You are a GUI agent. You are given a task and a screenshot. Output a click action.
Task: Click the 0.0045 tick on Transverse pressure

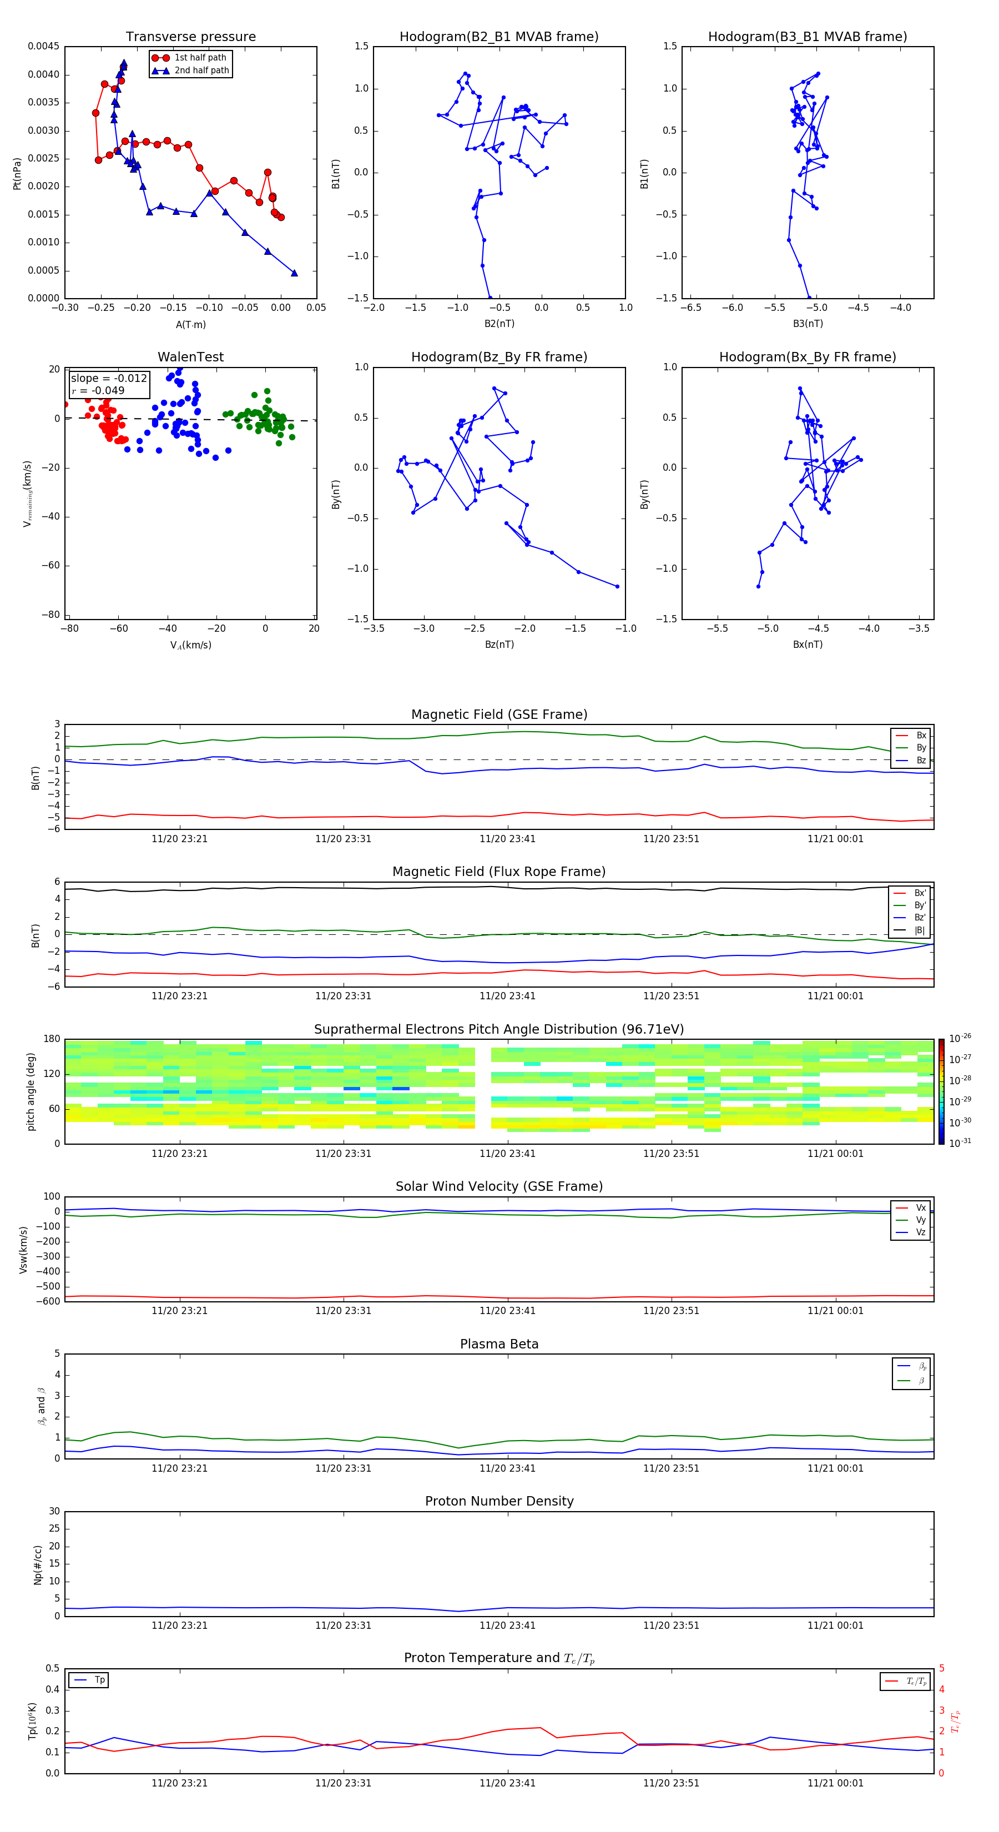(x=43, y=46)
